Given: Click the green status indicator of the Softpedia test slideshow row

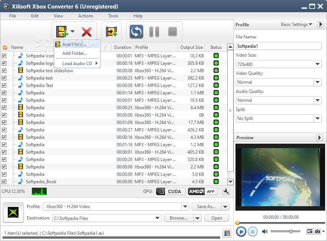Looking at the screenshot, I should [x=216, y=70].
